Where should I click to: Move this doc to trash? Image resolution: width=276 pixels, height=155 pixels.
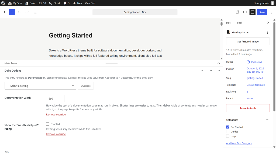click(x=248, y=108)
